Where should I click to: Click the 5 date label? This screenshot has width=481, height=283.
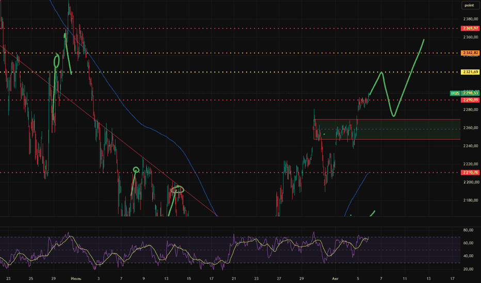358,279
